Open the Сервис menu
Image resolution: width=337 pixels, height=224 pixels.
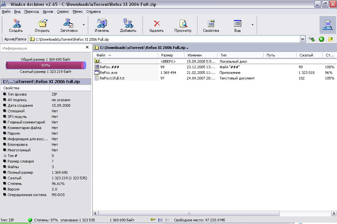pos(63,11)
